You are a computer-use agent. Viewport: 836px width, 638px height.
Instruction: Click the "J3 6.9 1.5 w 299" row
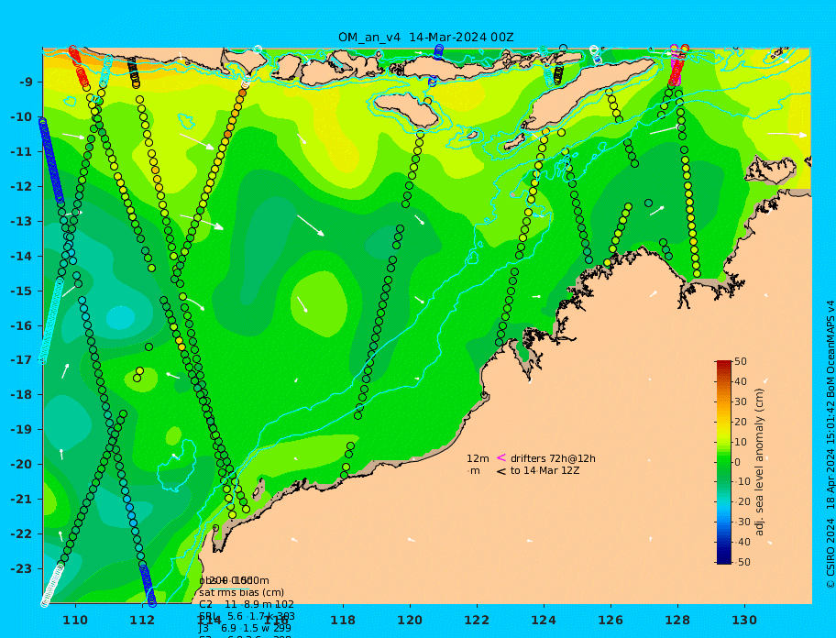pos(246,629)
